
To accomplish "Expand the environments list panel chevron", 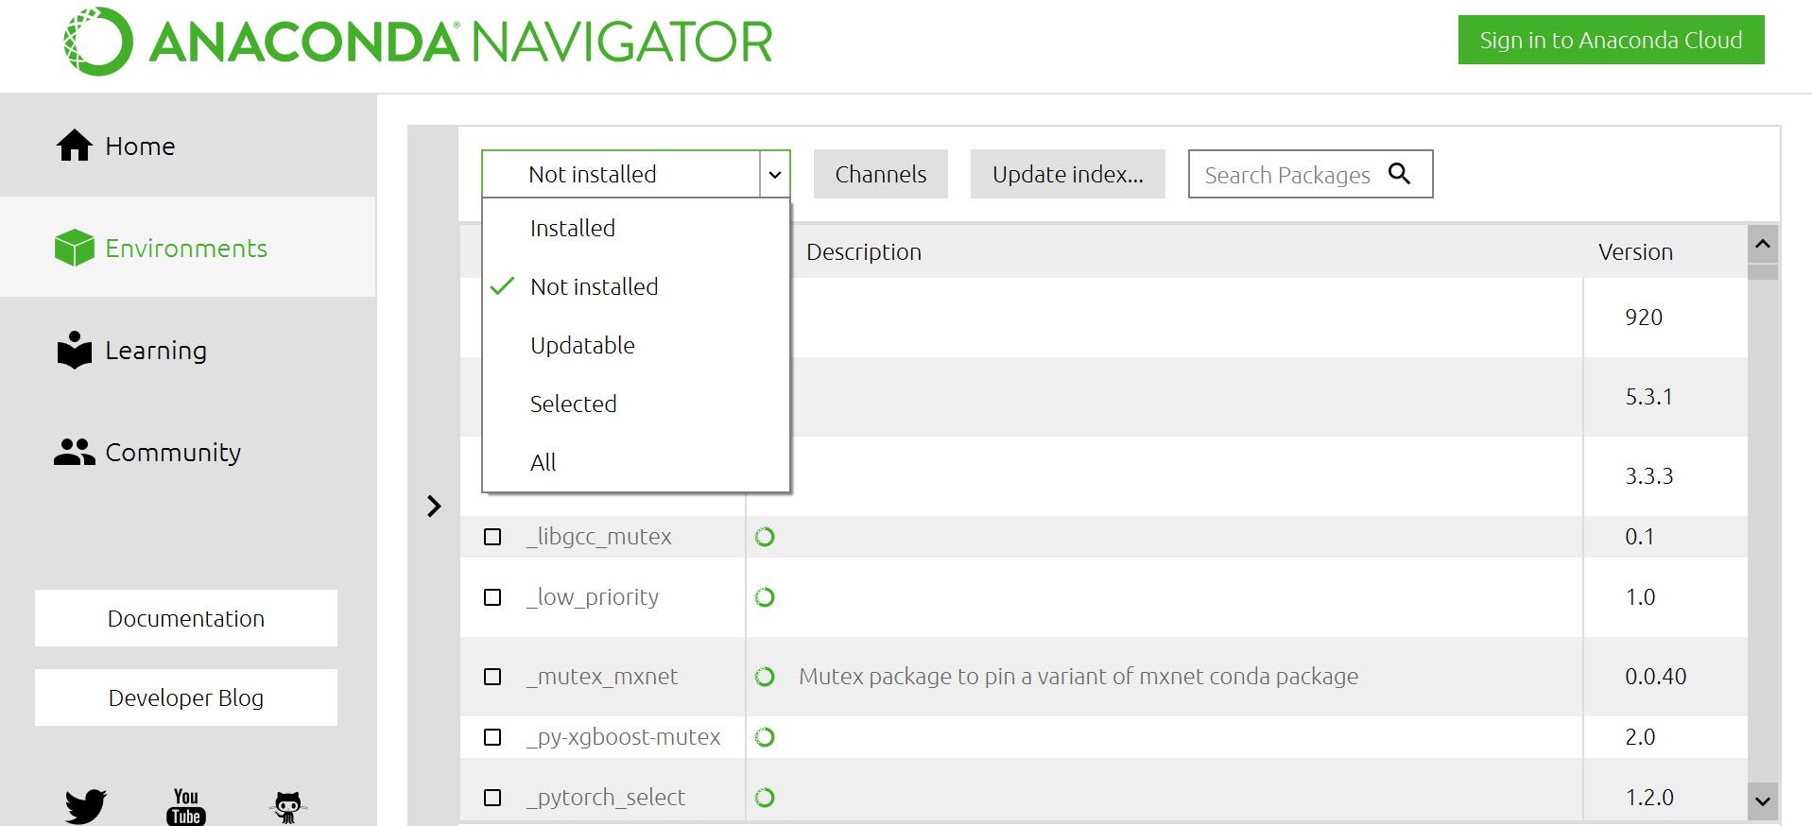I will (434, 507).
